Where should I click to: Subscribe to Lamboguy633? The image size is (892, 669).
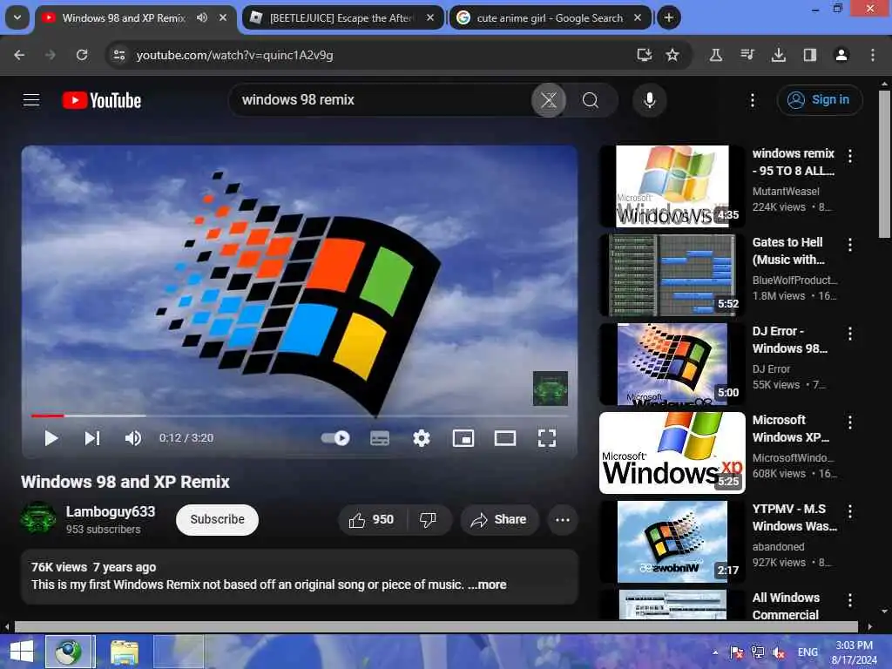(x=217, y=519)
